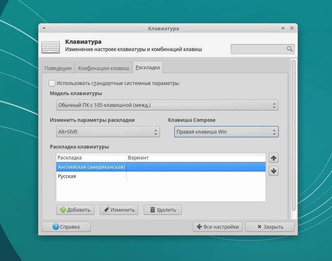Click the keyboard icon in header
Image resolution: width=332 pixels, height=261 pixels.
(x=51, y=47)
